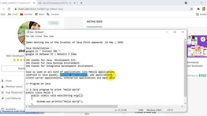Open the Notepad File menu

tap(27, 36)
